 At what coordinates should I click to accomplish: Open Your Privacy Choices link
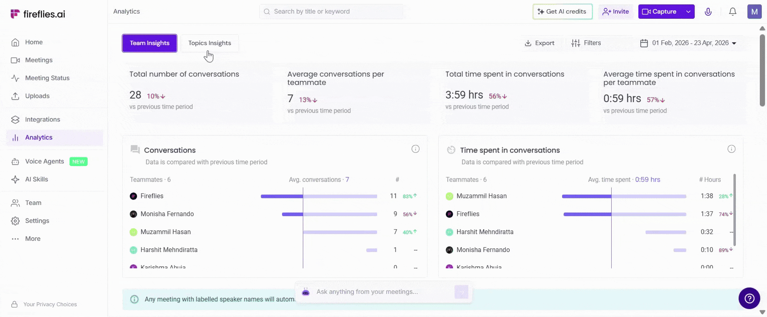tap(50, 304)
